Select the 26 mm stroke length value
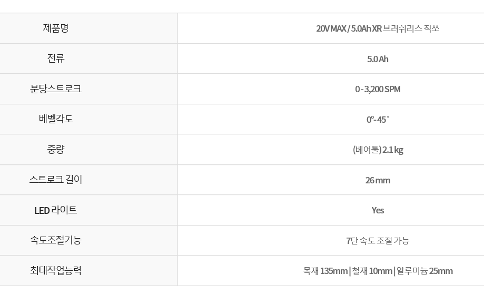 378,180
